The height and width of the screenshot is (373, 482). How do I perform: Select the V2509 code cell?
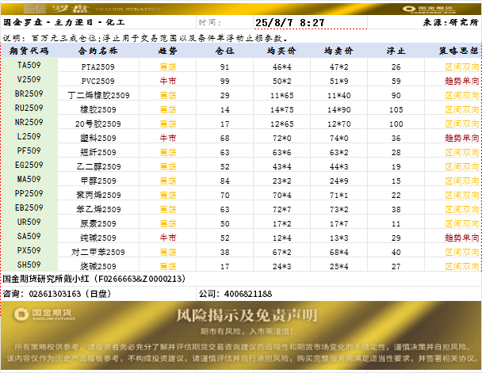[29, 79]
